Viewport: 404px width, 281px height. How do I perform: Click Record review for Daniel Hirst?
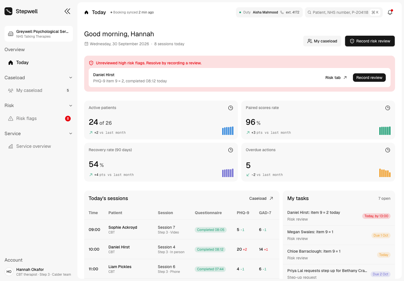point(369,78)
